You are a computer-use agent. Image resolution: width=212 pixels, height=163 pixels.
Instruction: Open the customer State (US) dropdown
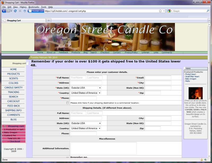coord(86,88)
